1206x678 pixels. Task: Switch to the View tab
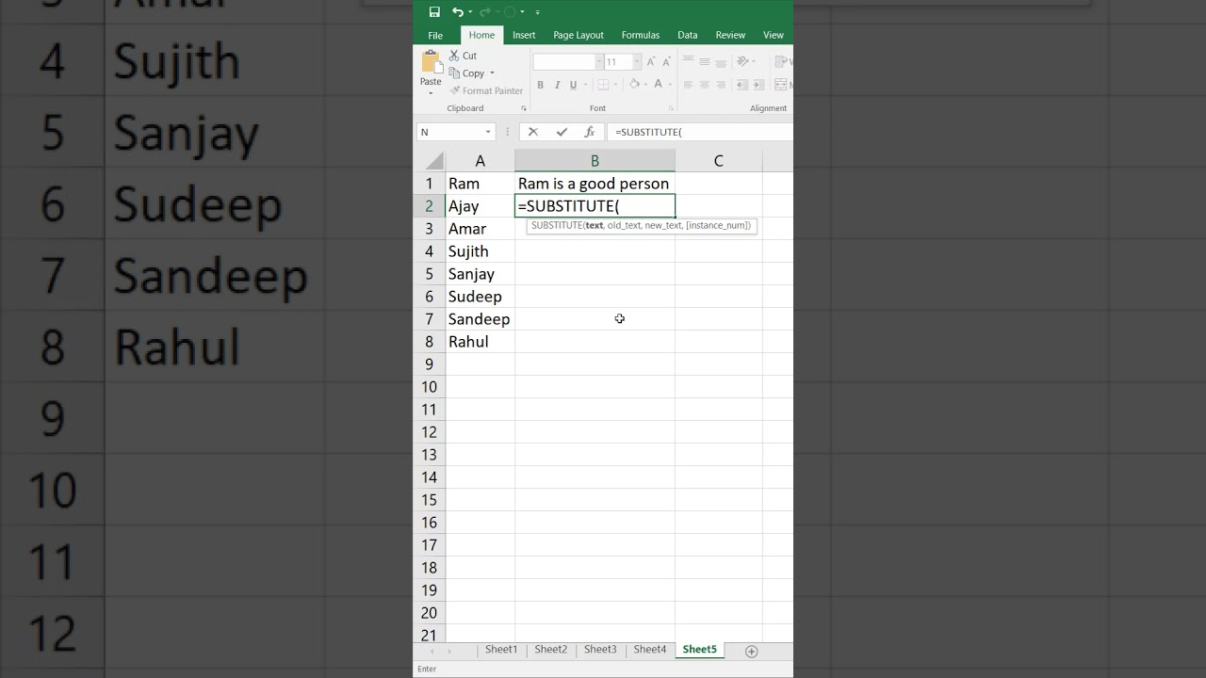click(x=774, y=35)
